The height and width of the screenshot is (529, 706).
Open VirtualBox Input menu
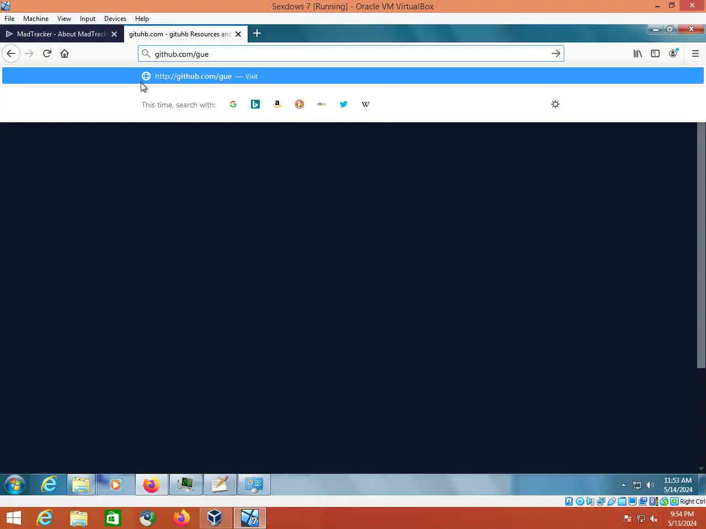coord(88,18)
